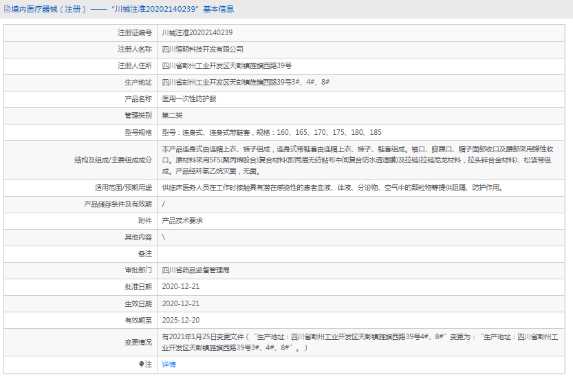Click the 生效日期 label
Screen dimensions: 573x377
pos(138,303)
